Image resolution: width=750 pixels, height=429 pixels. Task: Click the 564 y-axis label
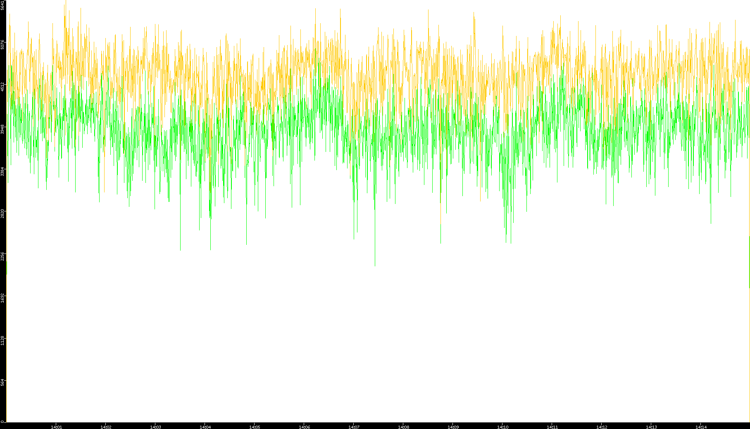(3, 383)
